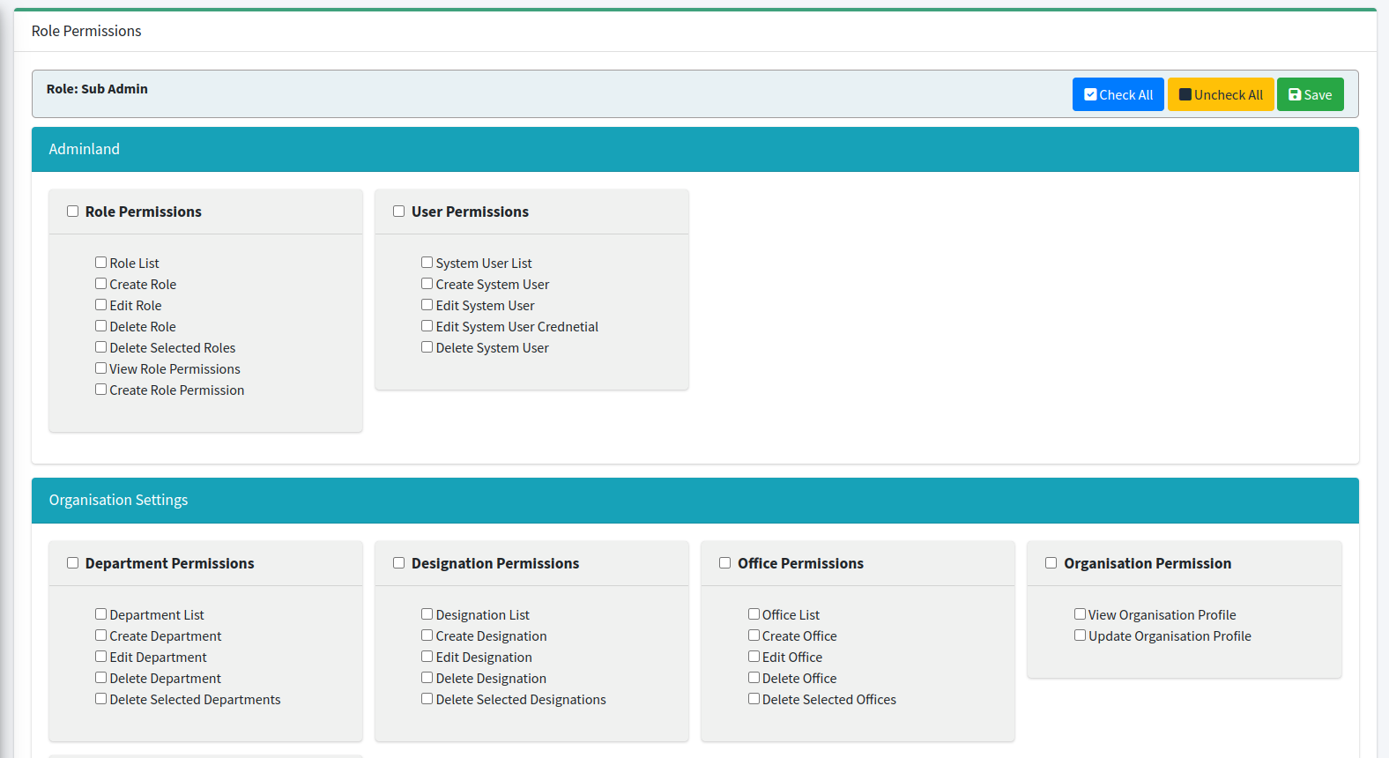This screenshot has width=1389, height=758.
Task: Enable Delete Selected Offices permission
Action: pos(754,699)
